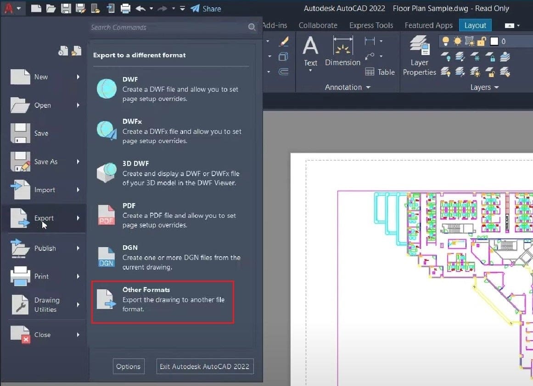Select Open in the application menu

click(44, 105)
